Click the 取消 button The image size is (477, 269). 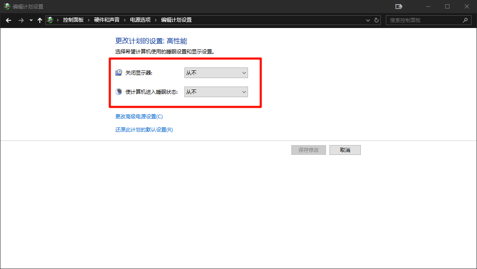pos(345,150)
